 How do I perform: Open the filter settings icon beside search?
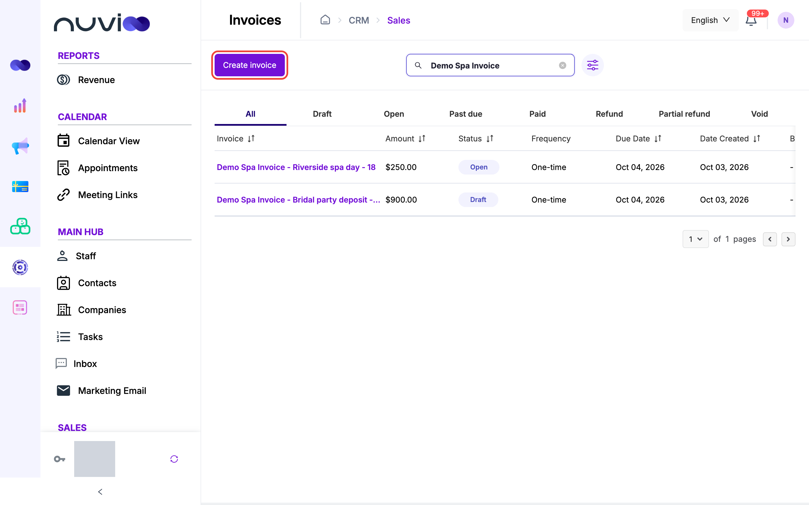tap(592, 65)
